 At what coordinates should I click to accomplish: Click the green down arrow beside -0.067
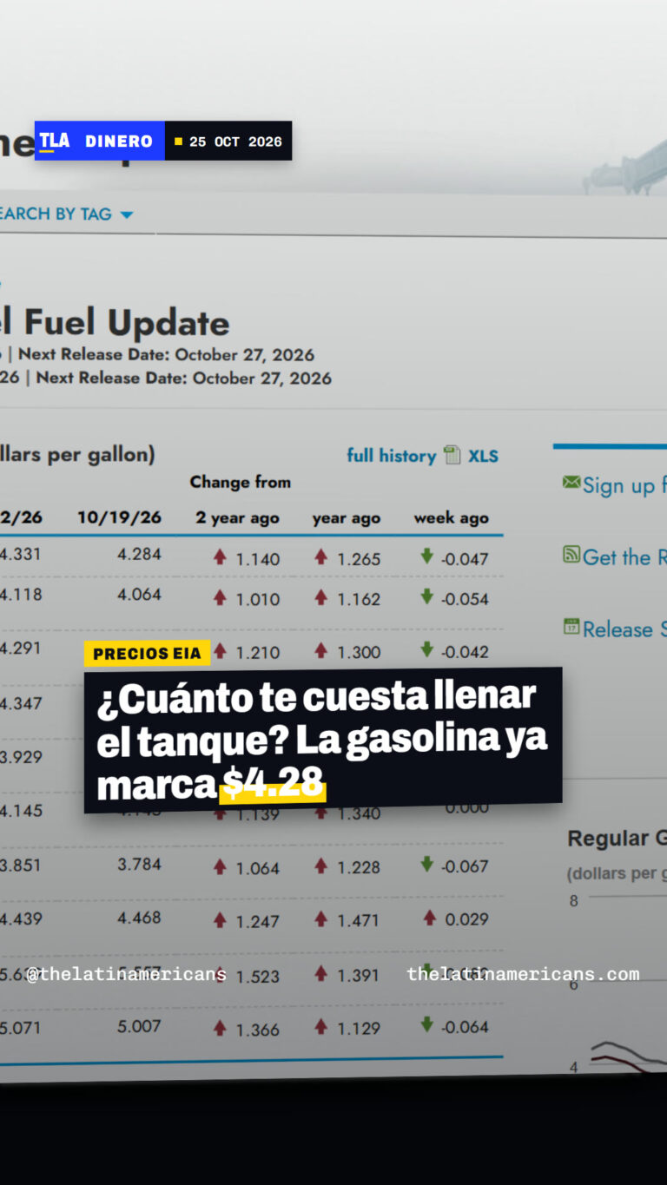pos(426,864)
